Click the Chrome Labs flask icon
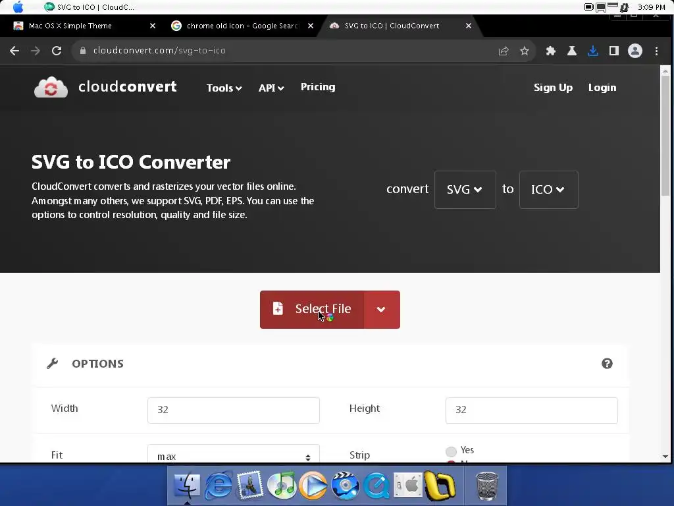This screenshot has height=506, width=674. click(x=572, y=51)
